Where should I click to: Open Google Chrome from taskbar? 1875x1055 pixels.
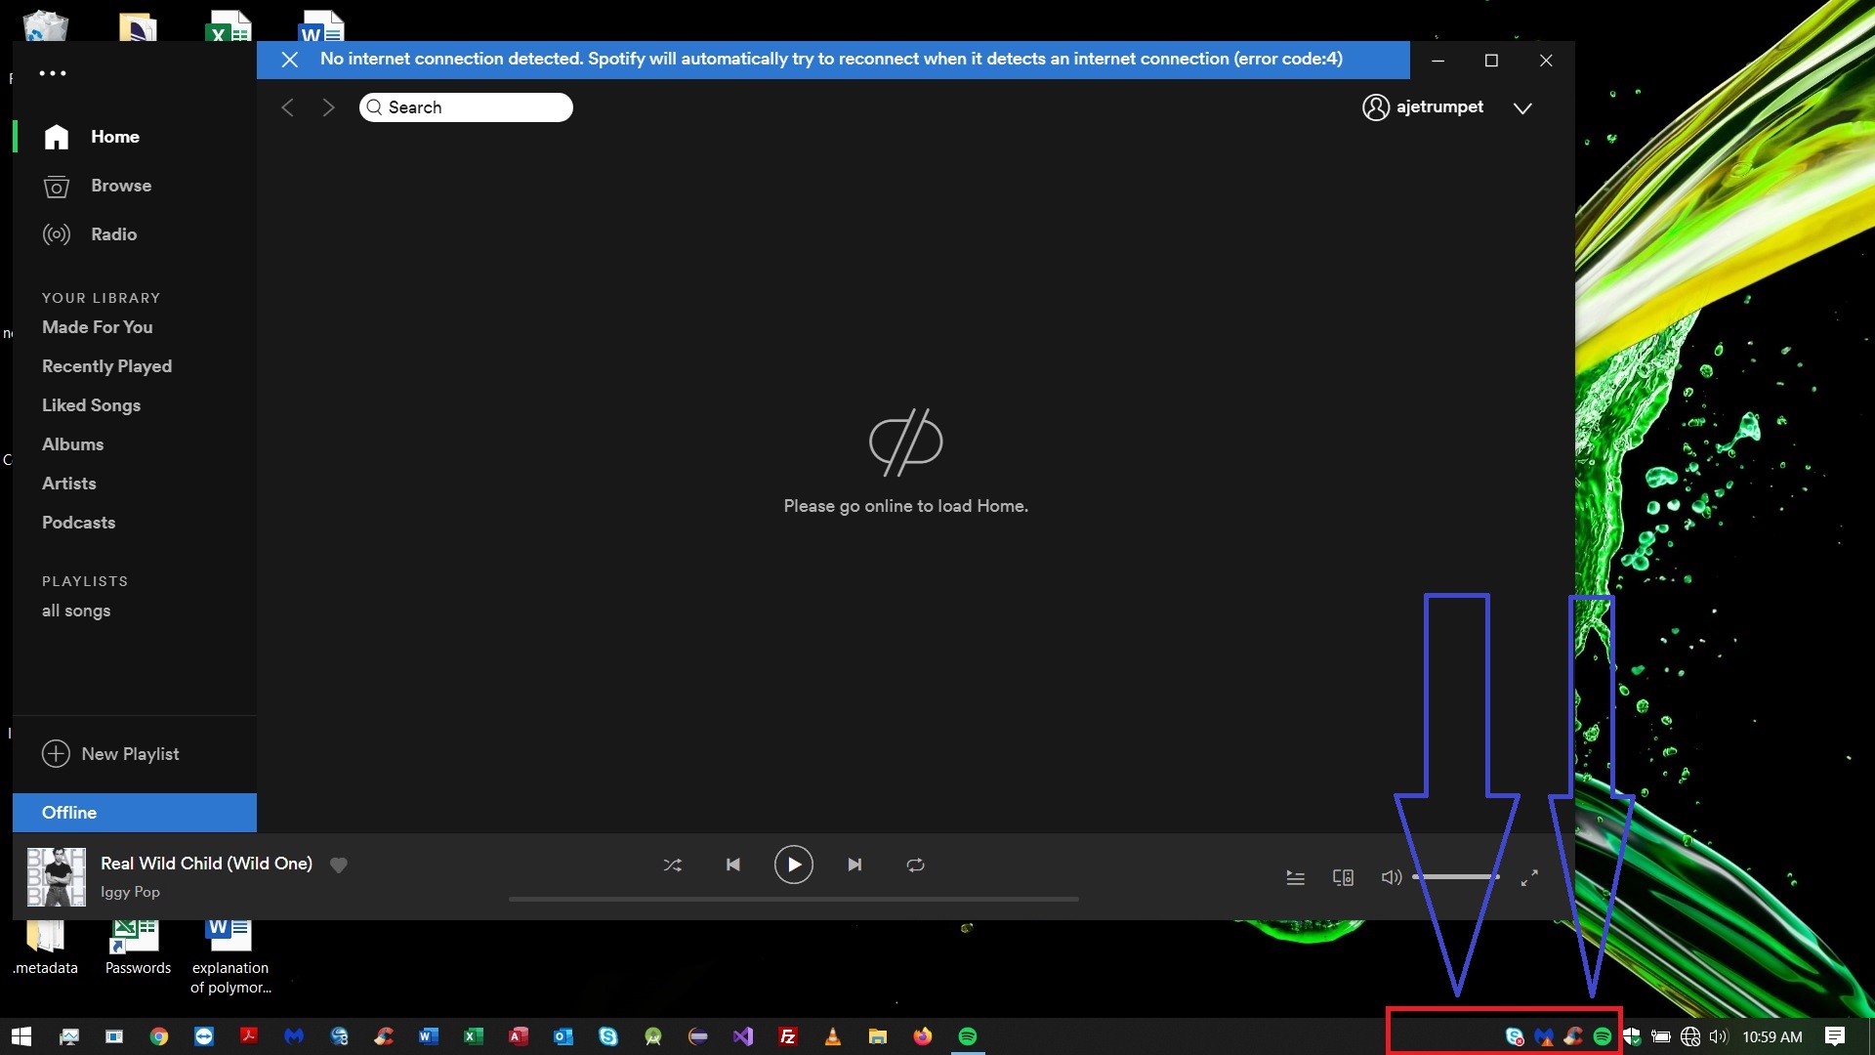[x=159, y=1036]
